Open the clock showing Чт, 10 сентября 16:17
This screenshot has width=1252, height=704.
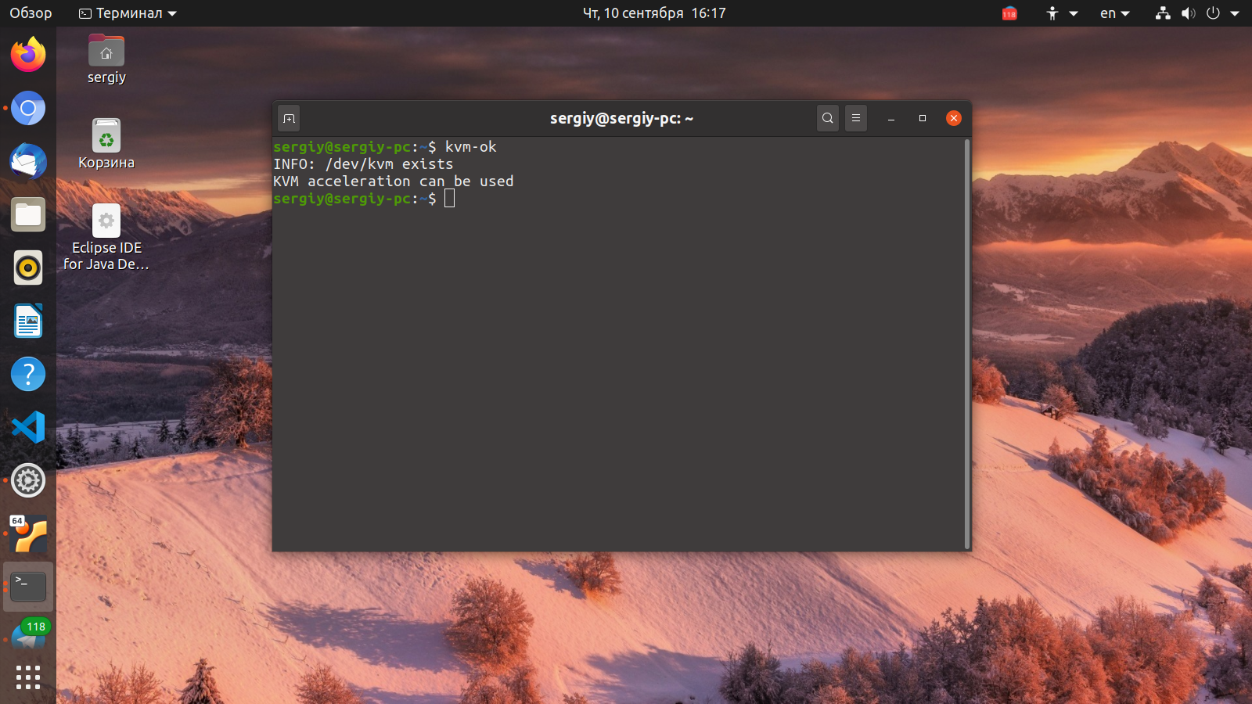654,13
